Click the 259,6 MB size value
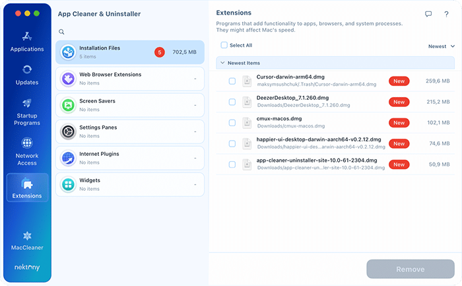Image resolution: width=462 pixels, height=286 pixels. [x=438, y=81]
